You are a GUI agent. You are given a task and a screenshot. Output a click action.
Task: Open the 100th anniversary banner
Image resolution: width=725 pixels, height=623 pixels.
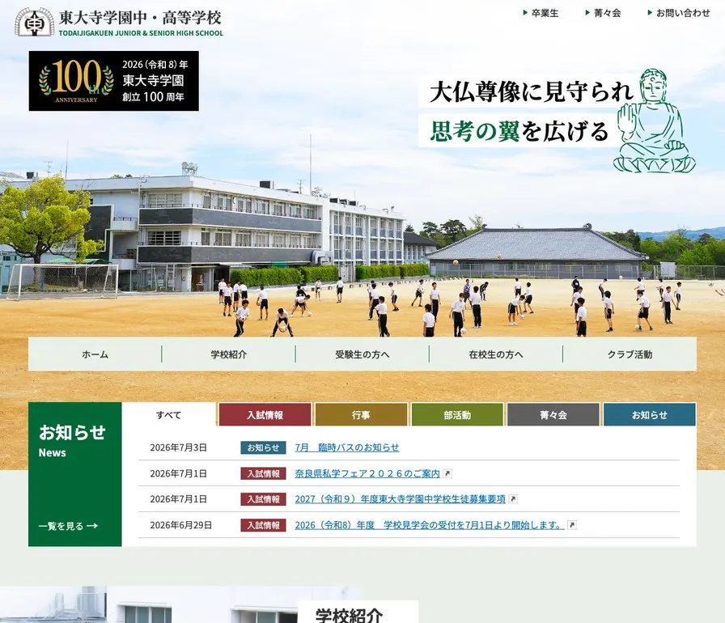(x=114, y=81)
